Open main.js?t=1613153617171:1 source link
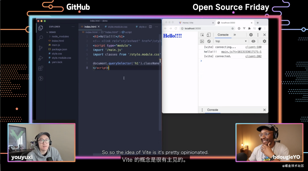The height and width of the screenshot is (171, 308). click(x=241, y=52)
